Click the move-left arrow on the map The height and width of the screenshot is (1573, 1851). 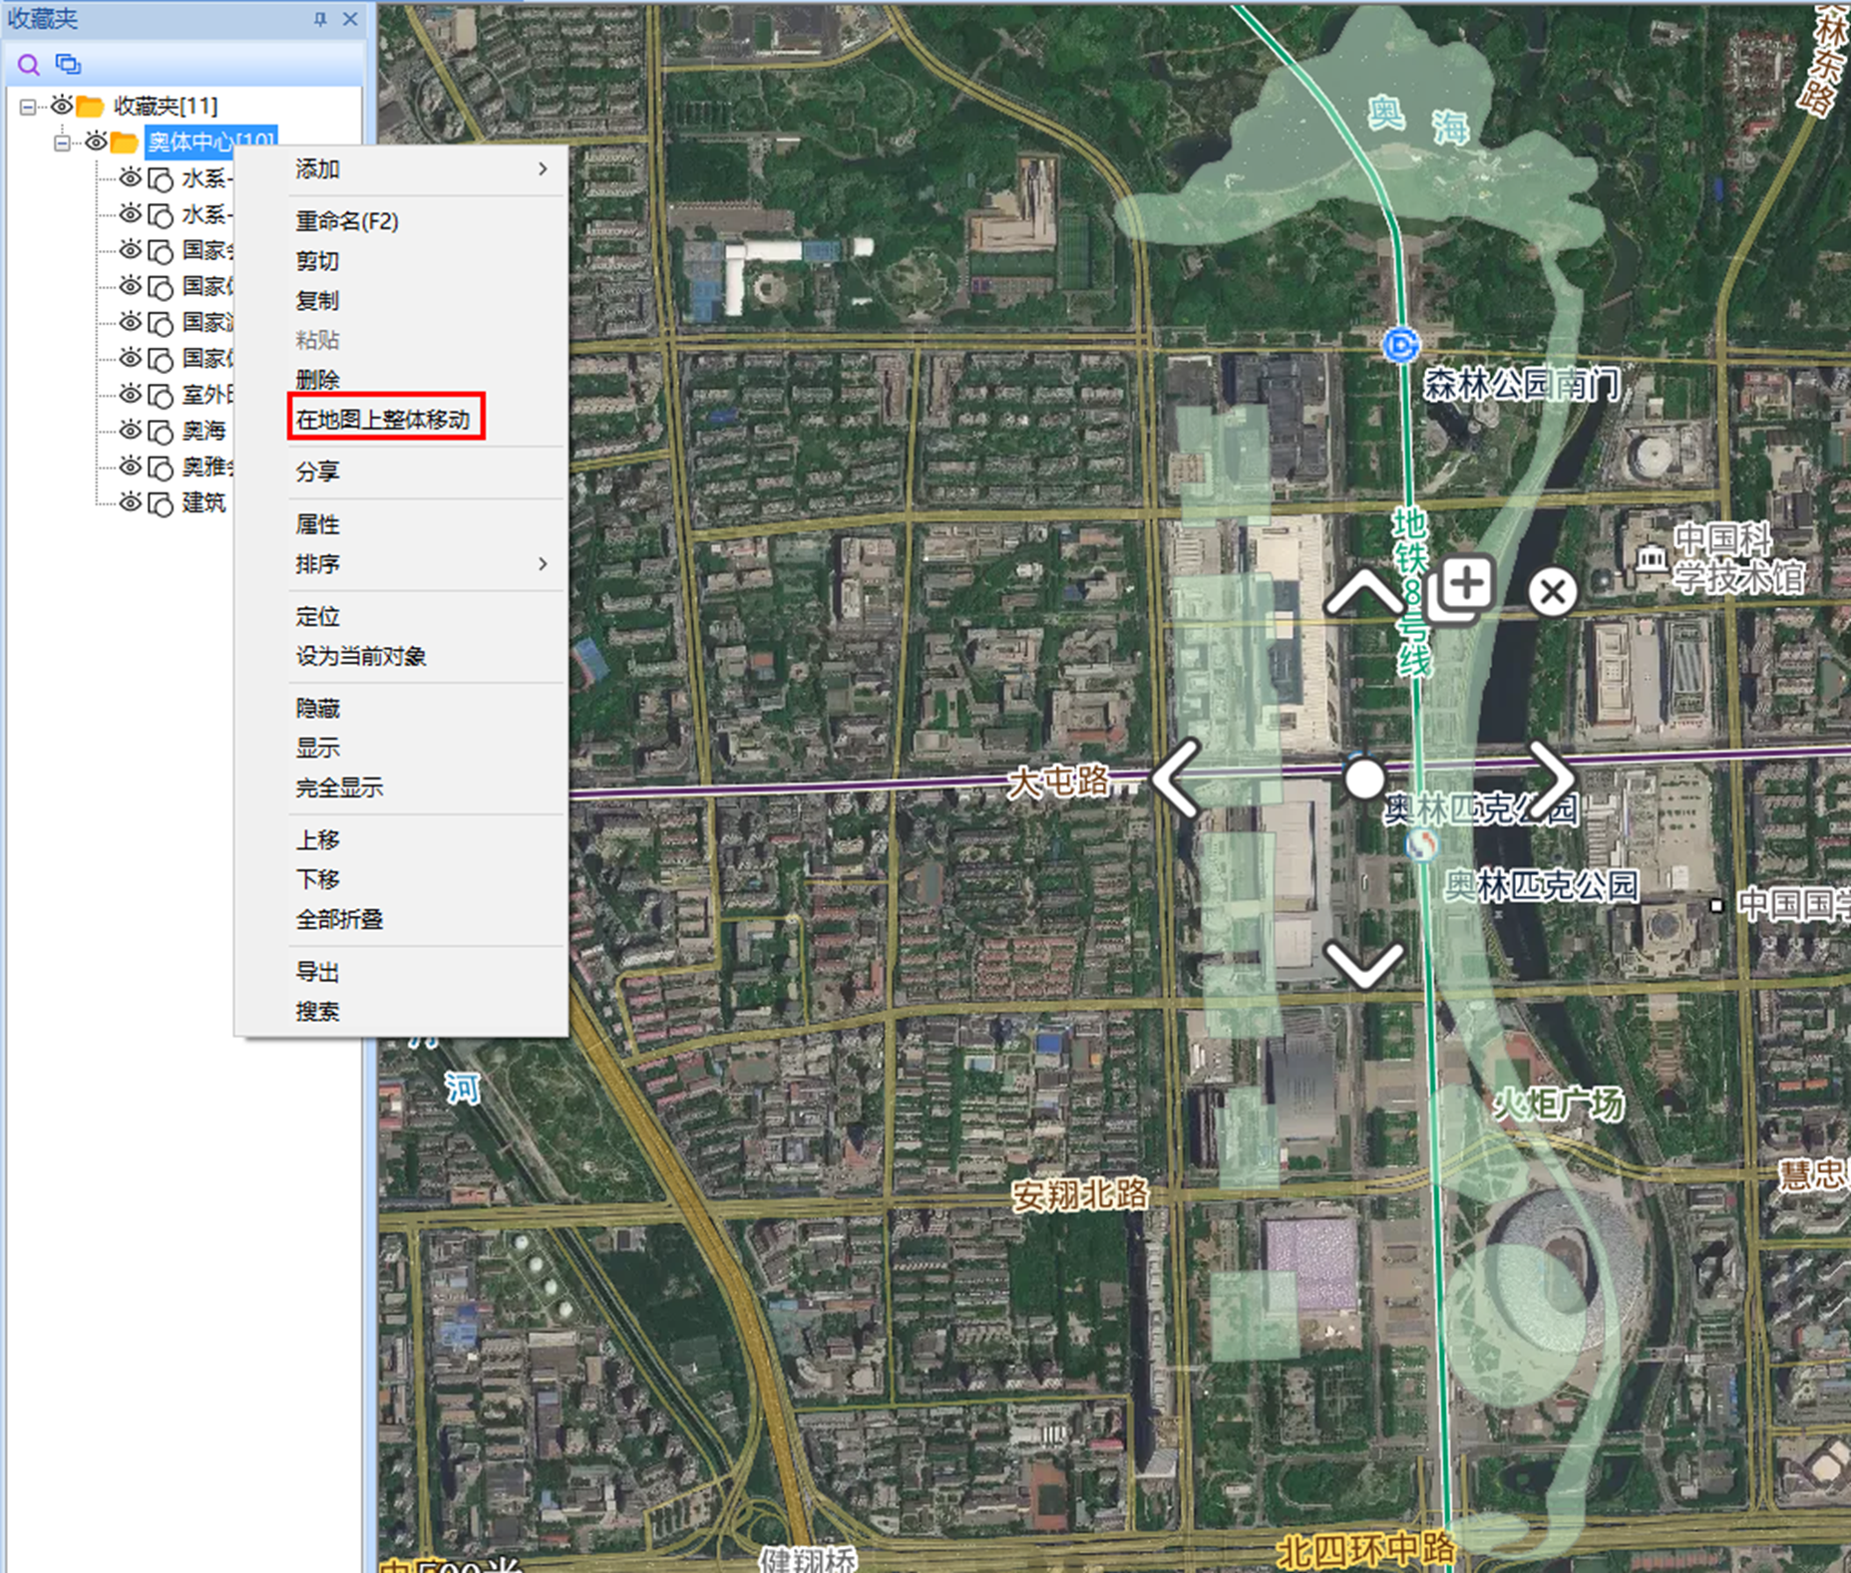pos(1177,779)
